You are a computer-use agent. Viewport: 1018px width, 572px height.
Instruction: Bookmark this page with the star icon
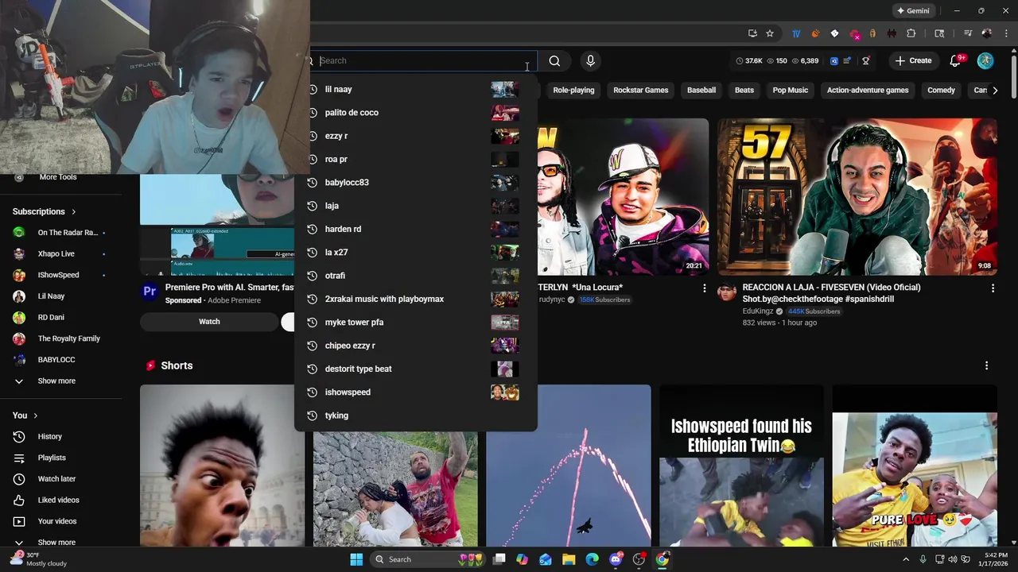point(770,33)
